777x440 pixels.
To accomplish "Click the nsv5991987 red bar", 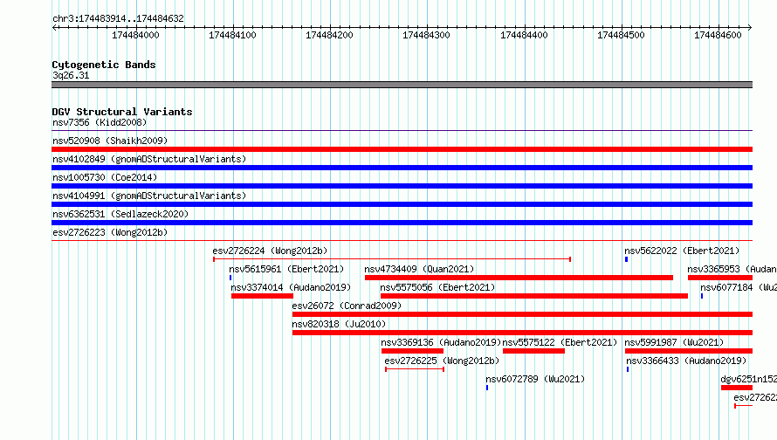I will tap(689, 351).
